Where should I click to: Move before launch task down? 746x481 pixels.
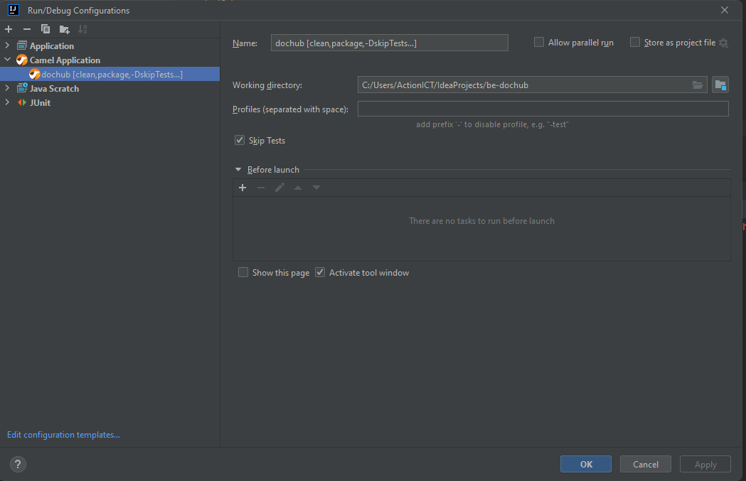(316, 188)
